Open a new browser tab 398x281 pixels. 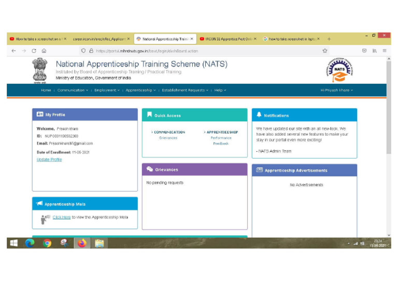[x=329, y=39]
